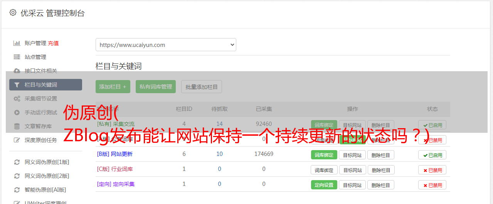Click 删除栏目 for the 采集交流 row
Screen dimensions: 493x204
tap(381, 125)
